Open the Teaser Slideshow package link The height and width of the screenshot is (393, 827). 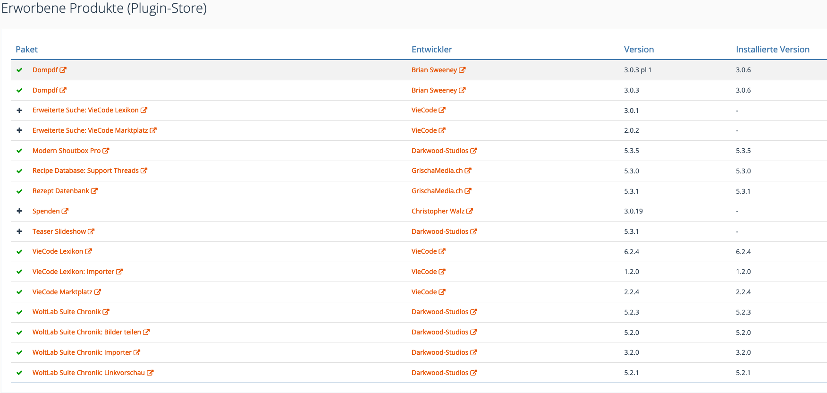pyautogui.click(x=59, y=231)
